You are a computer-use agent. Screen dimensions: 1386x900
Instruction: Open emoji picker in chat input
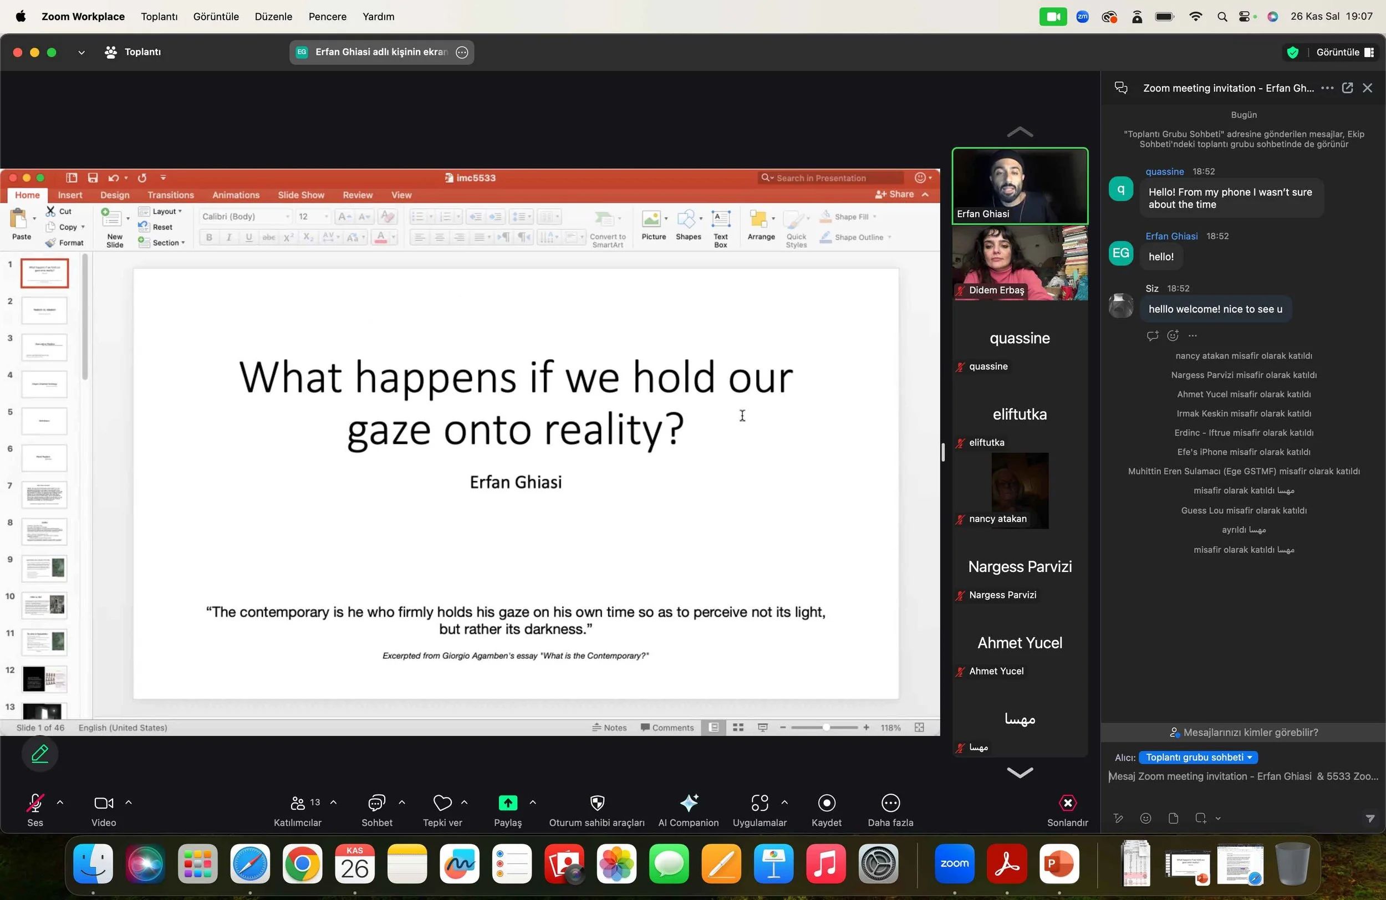pyautogui.click(x=1145, y=818)
